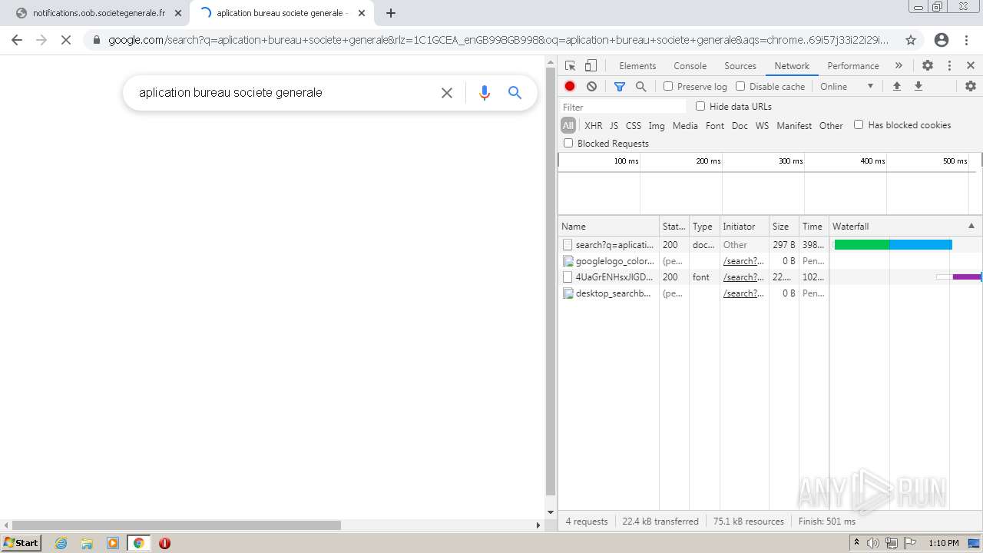The width and height of the screenshot is (983, 553).
Task: Show hidden system tray icons arrow
Action: tap(856, 543)
